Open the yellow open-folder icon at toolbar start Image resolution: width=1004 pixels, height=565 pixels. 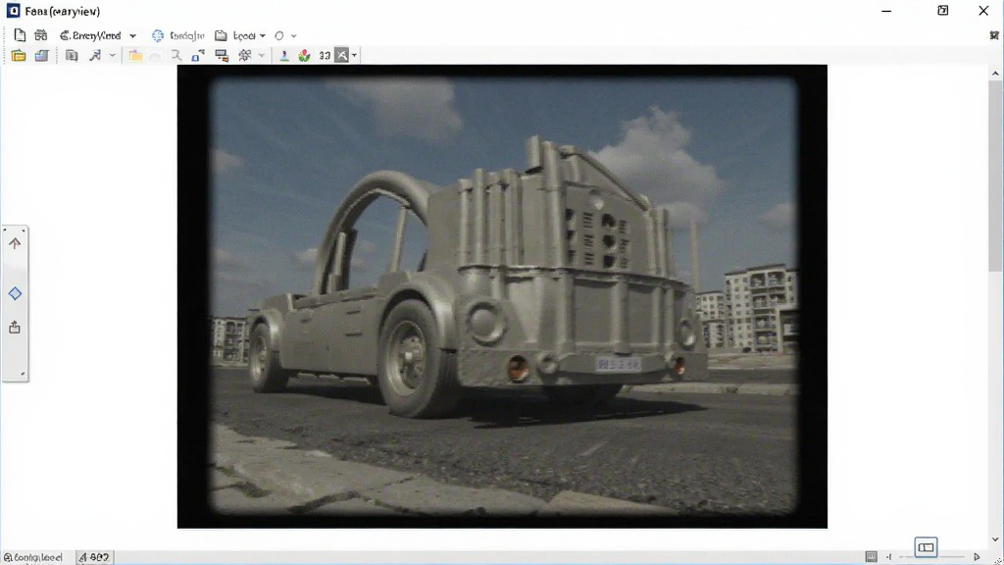(19, 56)
